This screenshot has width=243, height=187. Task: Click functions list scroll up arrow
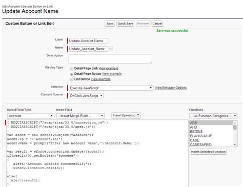235,123
